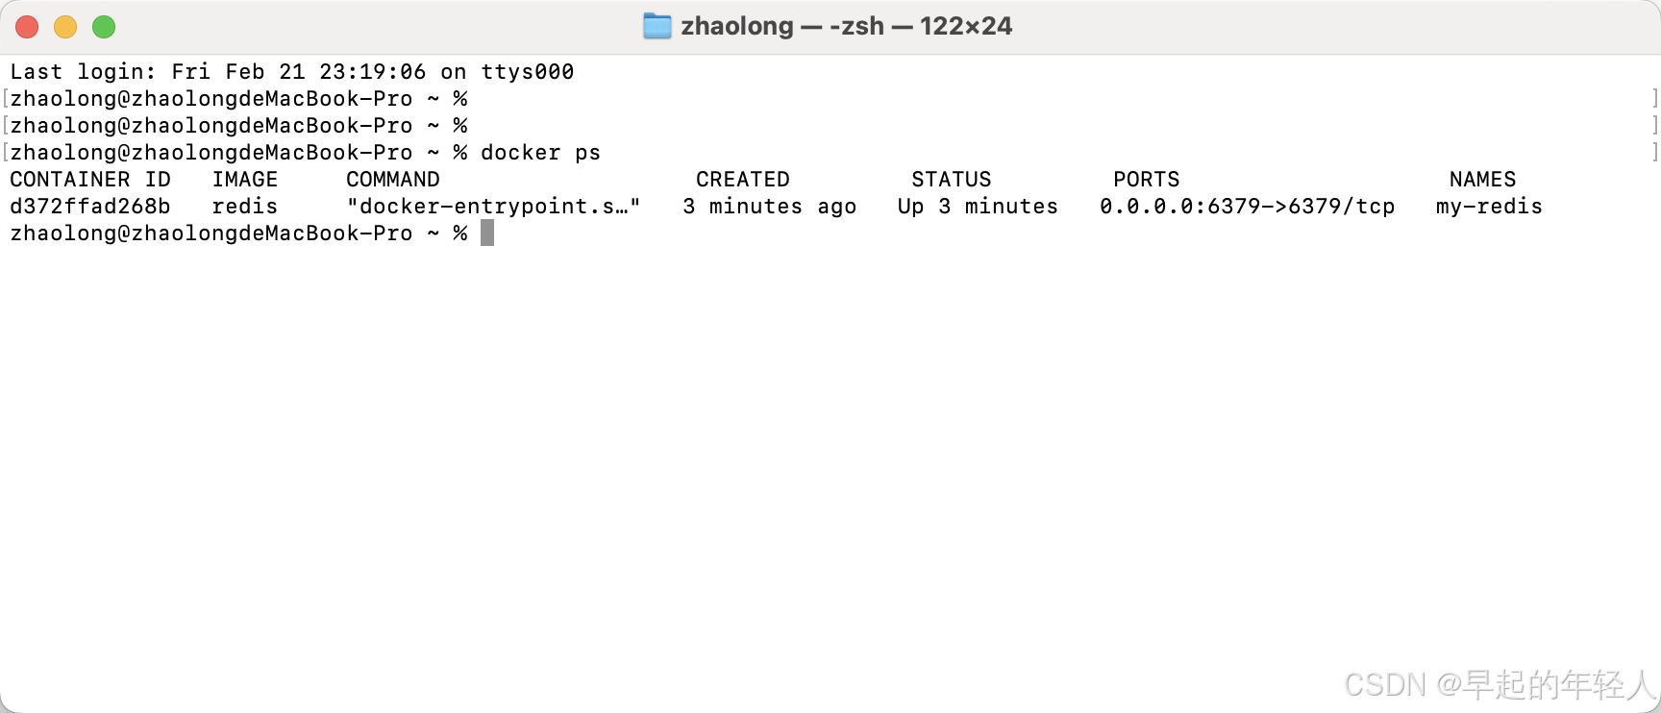
Task: Click the my-redis container name
Action: 1489,206
